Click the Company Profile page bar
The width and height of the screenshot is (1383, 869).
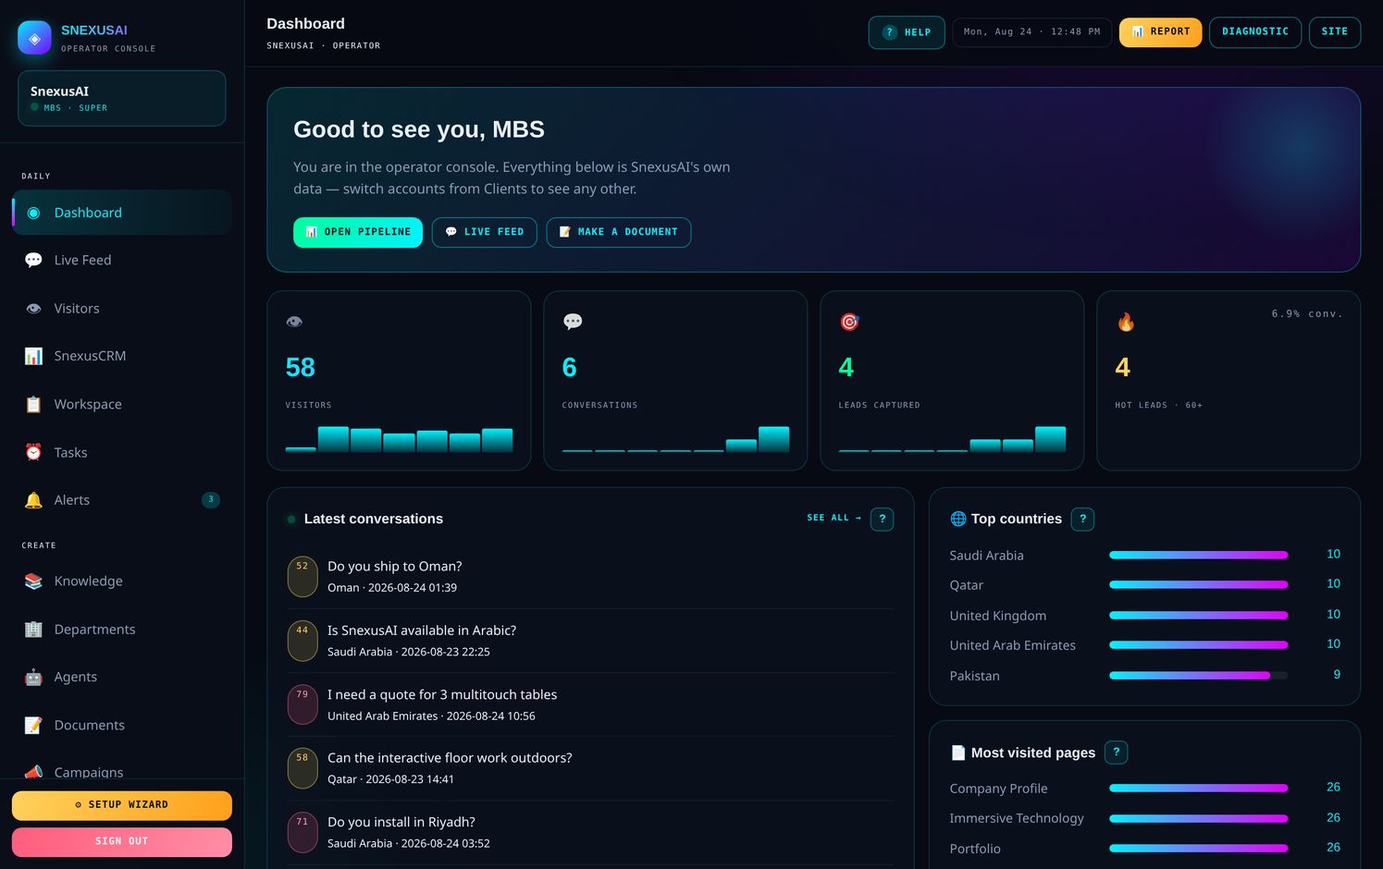(1198, 789)
